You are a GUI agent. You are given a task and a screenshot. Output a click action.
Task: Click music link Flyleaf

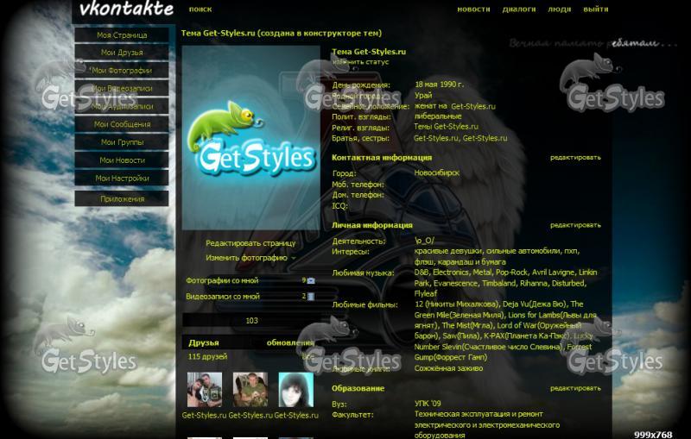(x=426, y=293)
